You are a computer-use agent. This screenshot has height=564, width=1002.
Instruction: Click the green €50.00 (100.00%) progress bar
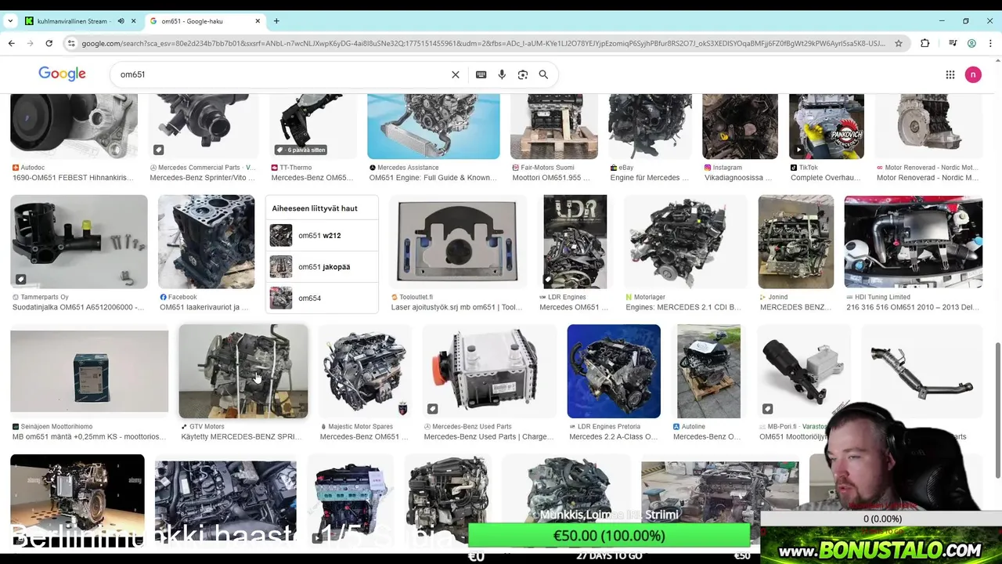[x=609, y=536]
